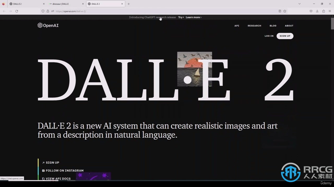
Task: Click the arrow icon beside side SIGN UP
Action: click(x=43, y=163)
